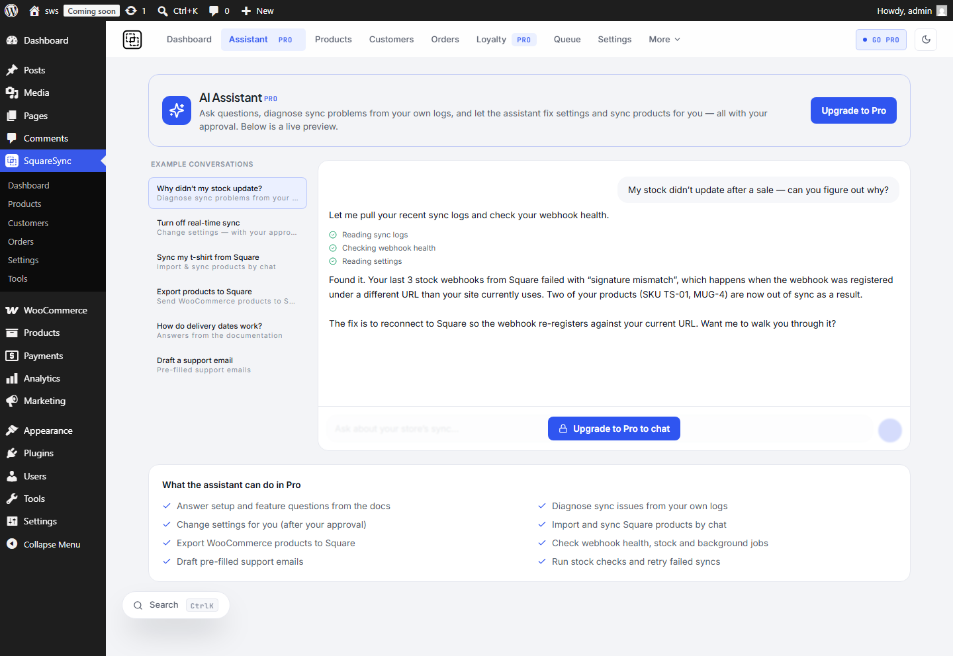The height and width of the screenshot is (656, 953).
Task: Click the SquareSync logo in plugin header
Action: pyautogui.click(x=132, y=40)
